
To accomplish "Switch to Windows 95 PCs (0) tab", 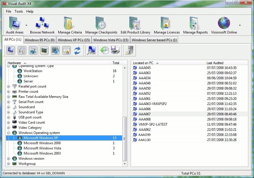I will (40, 40).
